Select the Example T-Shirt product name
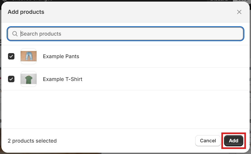 click(62, 79)
